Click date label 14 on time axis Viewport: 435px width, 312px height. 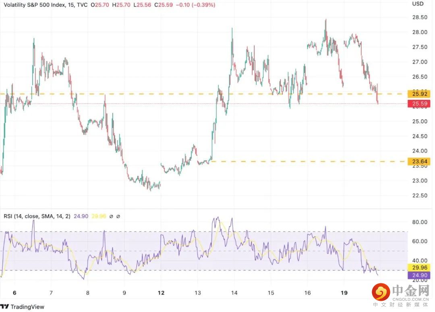pos(234,293)
